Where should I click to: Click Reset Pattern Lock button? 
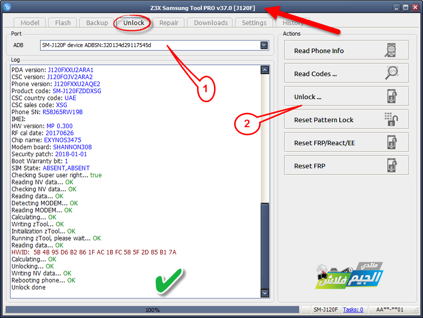point(346,119)
